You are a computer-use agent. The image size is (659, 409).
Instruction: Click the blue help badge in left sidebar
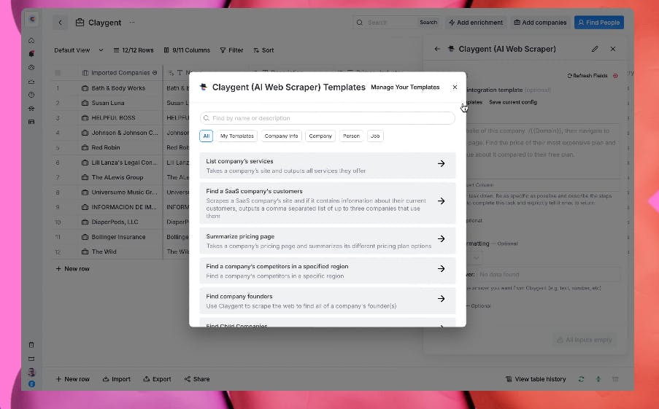31,383
